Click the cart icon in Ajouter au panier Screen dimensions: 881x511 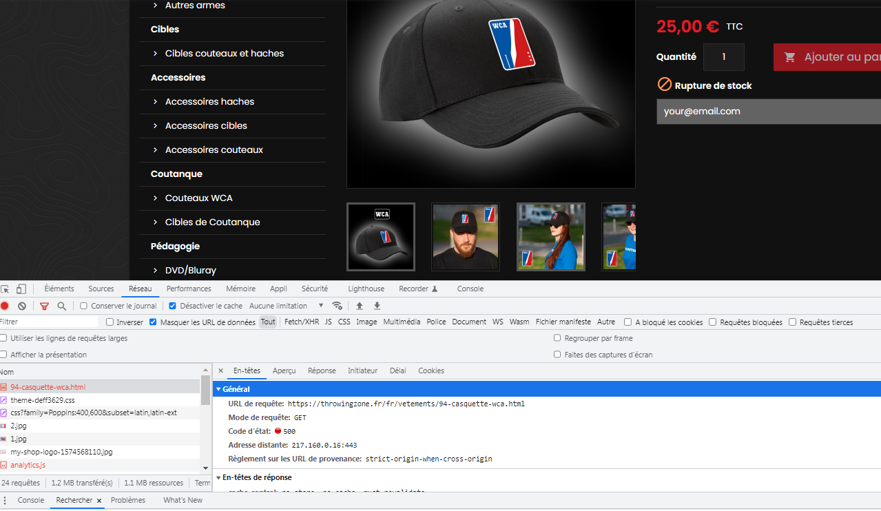pos(789,57)
